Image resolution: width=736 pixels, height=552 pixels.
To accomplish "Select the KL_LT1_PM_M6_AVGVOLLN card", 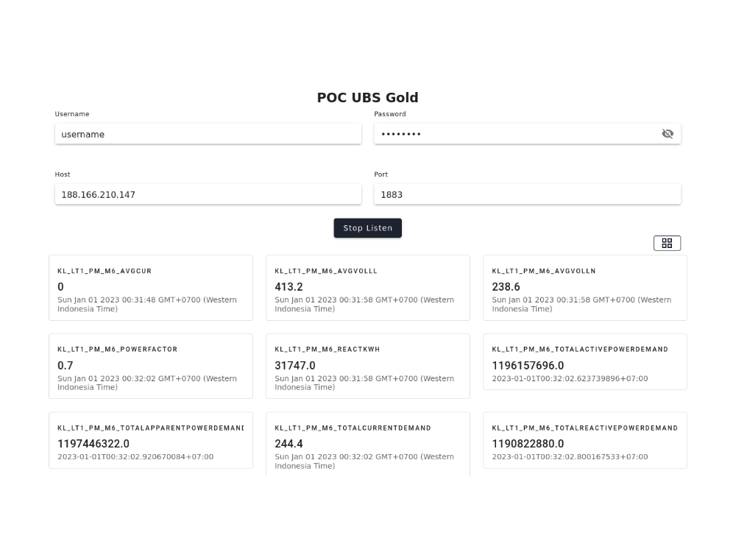I will click(x=585, y=288).
